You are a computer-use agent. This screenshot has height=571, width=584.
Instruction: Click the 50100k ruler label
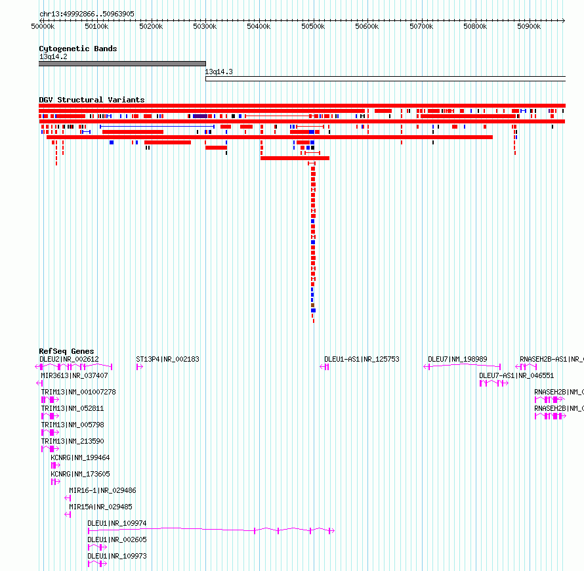point(97,26)
